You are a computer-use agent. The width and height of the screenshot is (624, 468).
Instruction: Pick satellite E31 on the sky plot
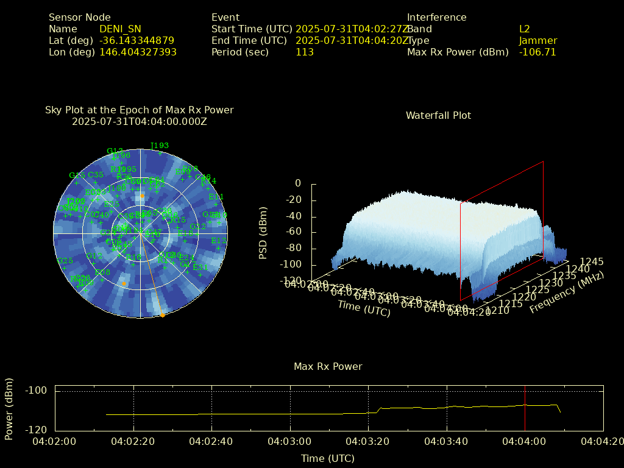(x=200, y=274)
